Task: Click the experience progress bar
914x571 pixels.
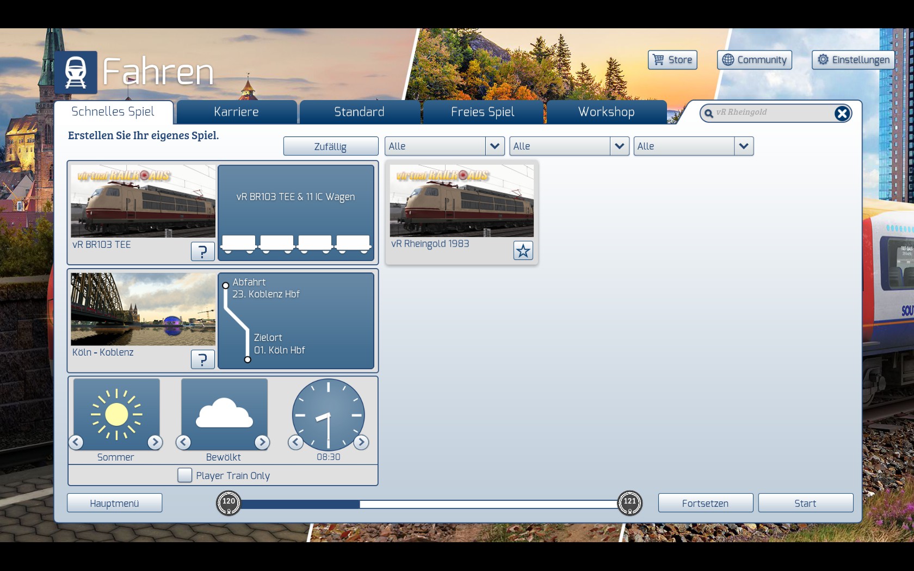Action: 429,504
